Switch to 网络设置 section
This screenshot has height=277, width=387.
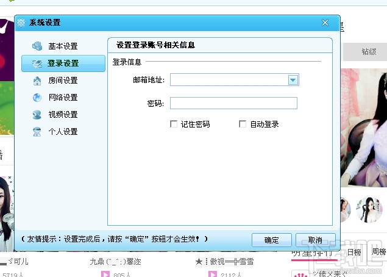pyautogui.click(x=63, y=98)
